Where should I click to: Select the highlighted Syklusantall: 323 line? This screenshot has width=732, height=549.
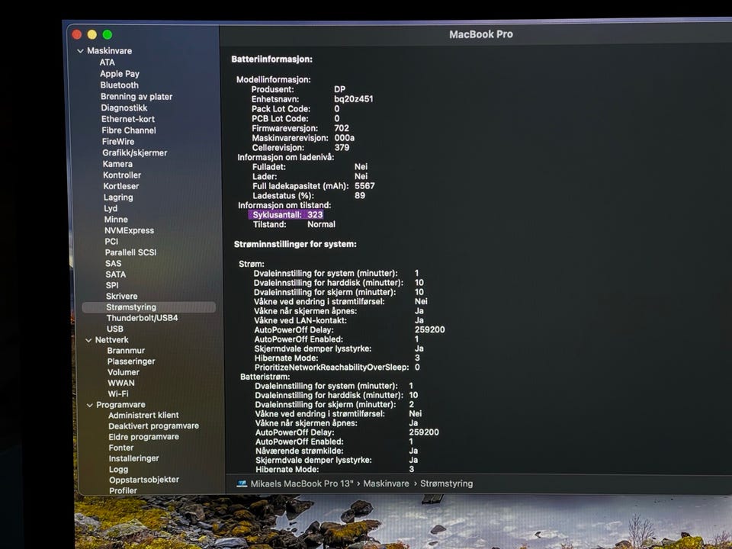click(x=286, y=215)
